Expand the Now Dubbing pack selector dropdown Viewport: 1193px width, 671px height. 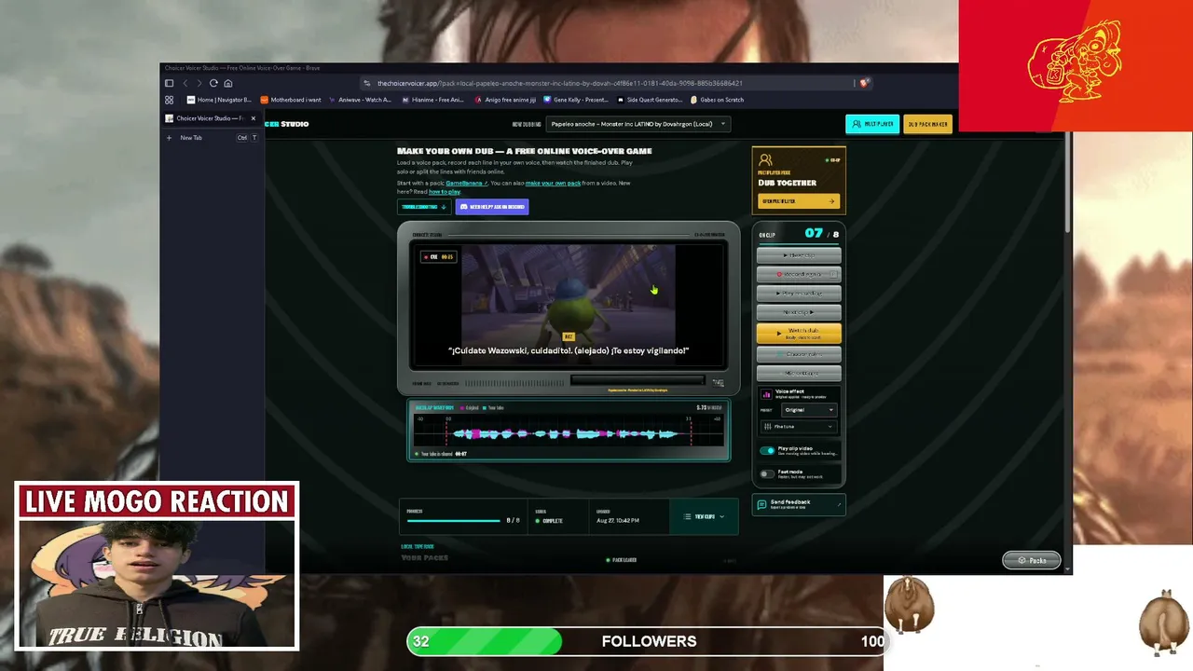click(638, 124)
